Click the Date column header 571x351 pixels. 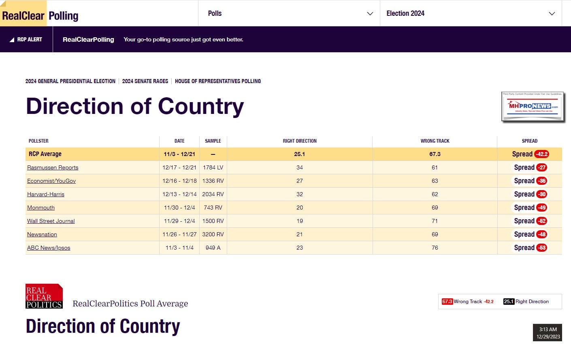(179, 141)
